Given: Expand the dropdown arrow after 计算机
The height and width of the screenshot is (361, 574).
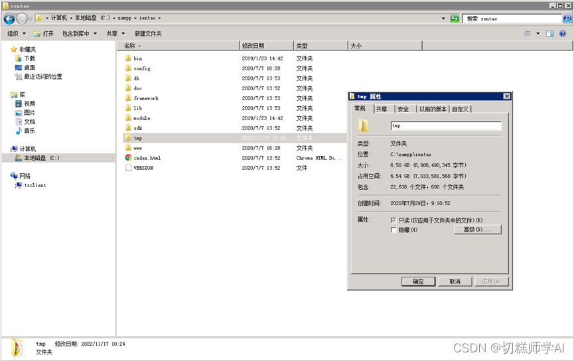Looking at the screenshot, I should coord(71,18).
